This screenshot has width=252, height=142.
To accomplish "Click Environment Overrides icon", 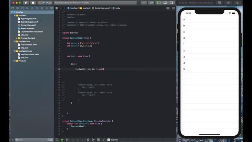I will pyautogui.click(x=98, y=140).
